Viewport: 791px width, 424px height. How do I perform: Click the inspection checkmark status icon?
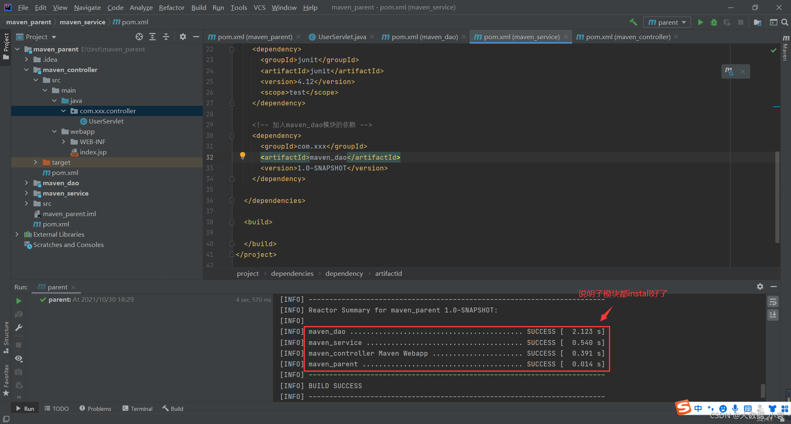tap(774, 50)
